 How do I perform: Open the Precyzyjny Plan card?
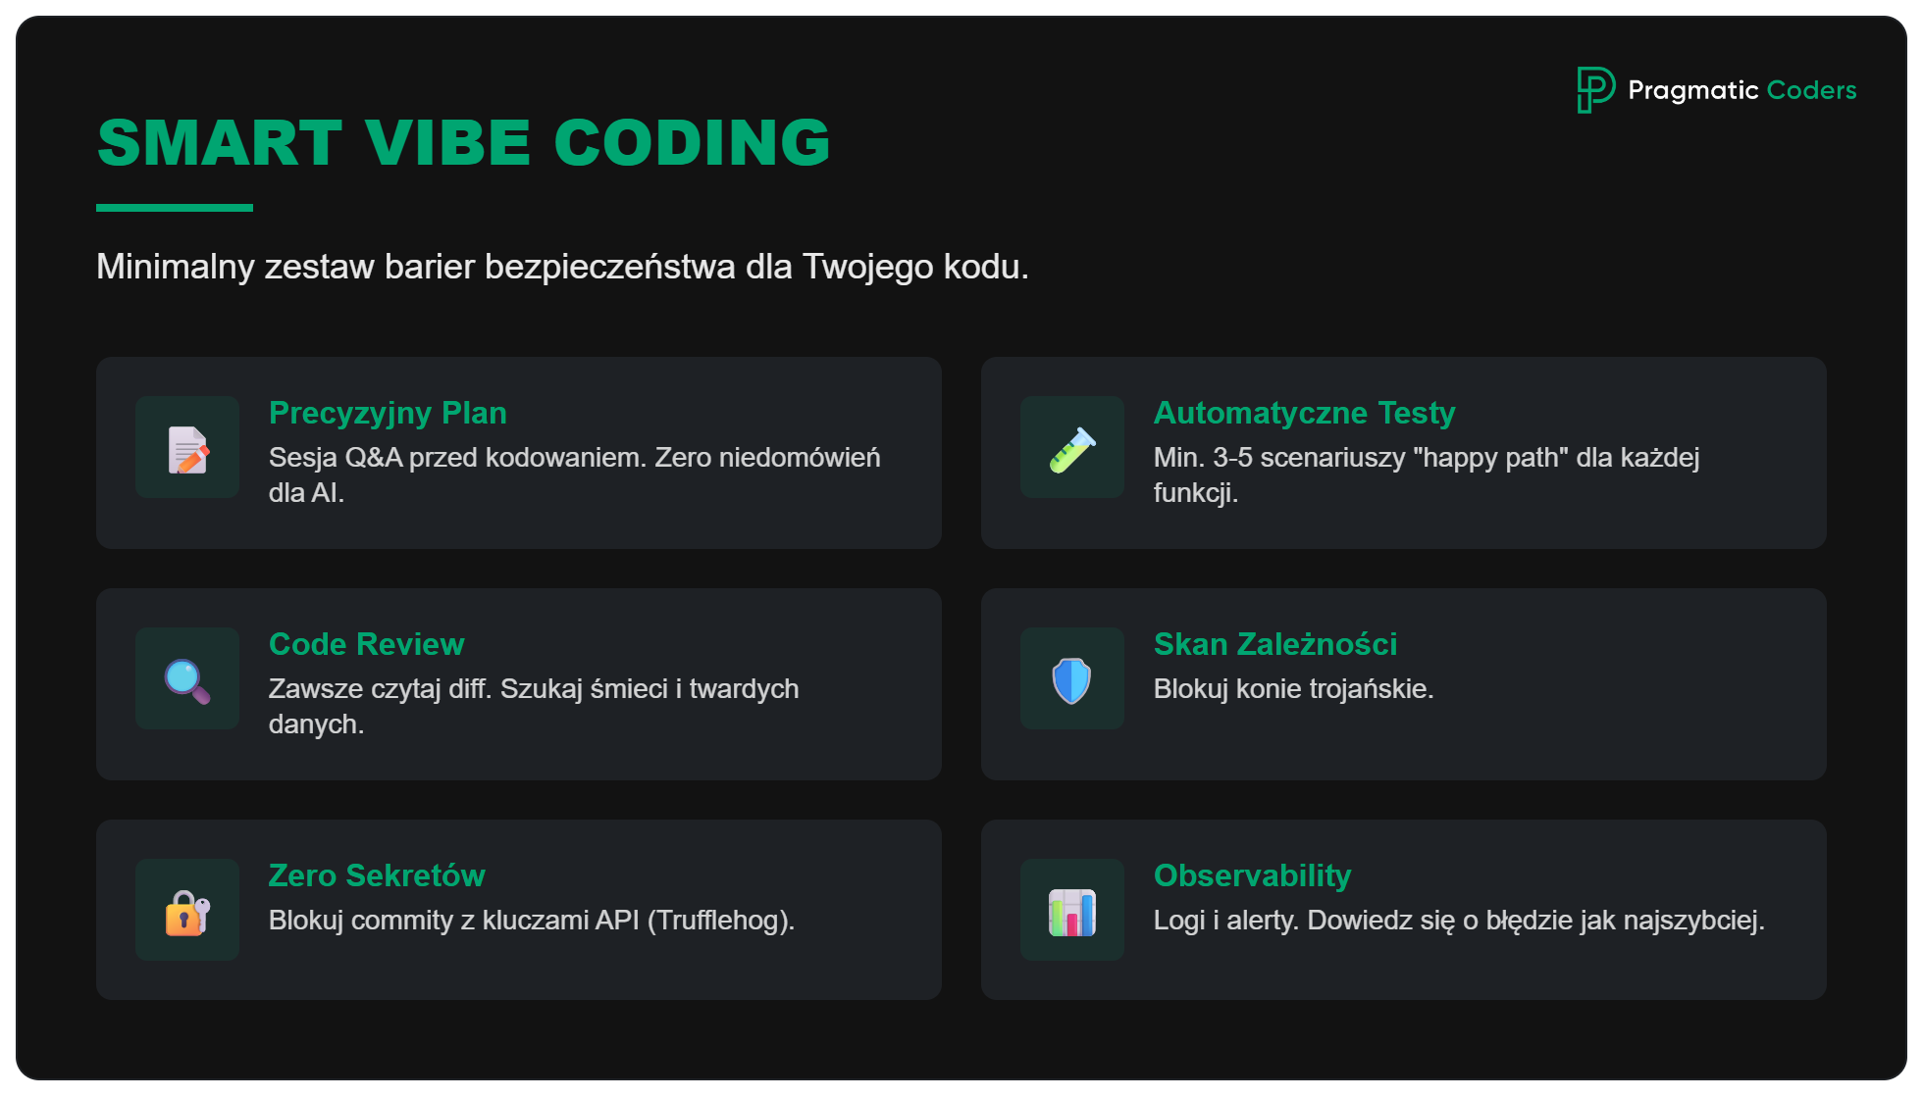tap(518, 452)
